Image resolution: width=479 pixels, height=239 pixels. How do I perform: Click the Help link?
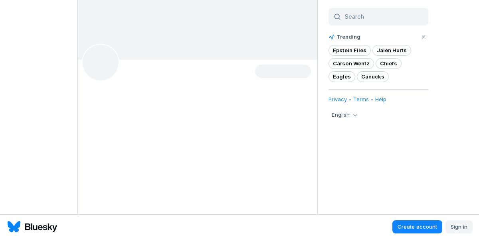[x=381, y=100]
